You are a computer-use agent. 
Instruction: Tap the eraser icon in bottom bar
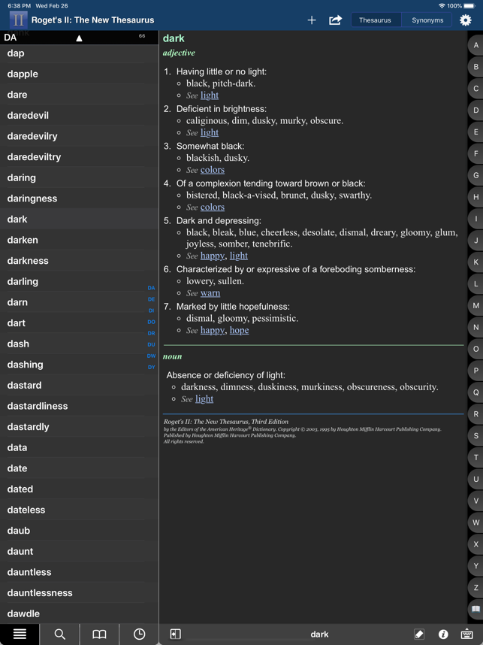pos(419,634)
